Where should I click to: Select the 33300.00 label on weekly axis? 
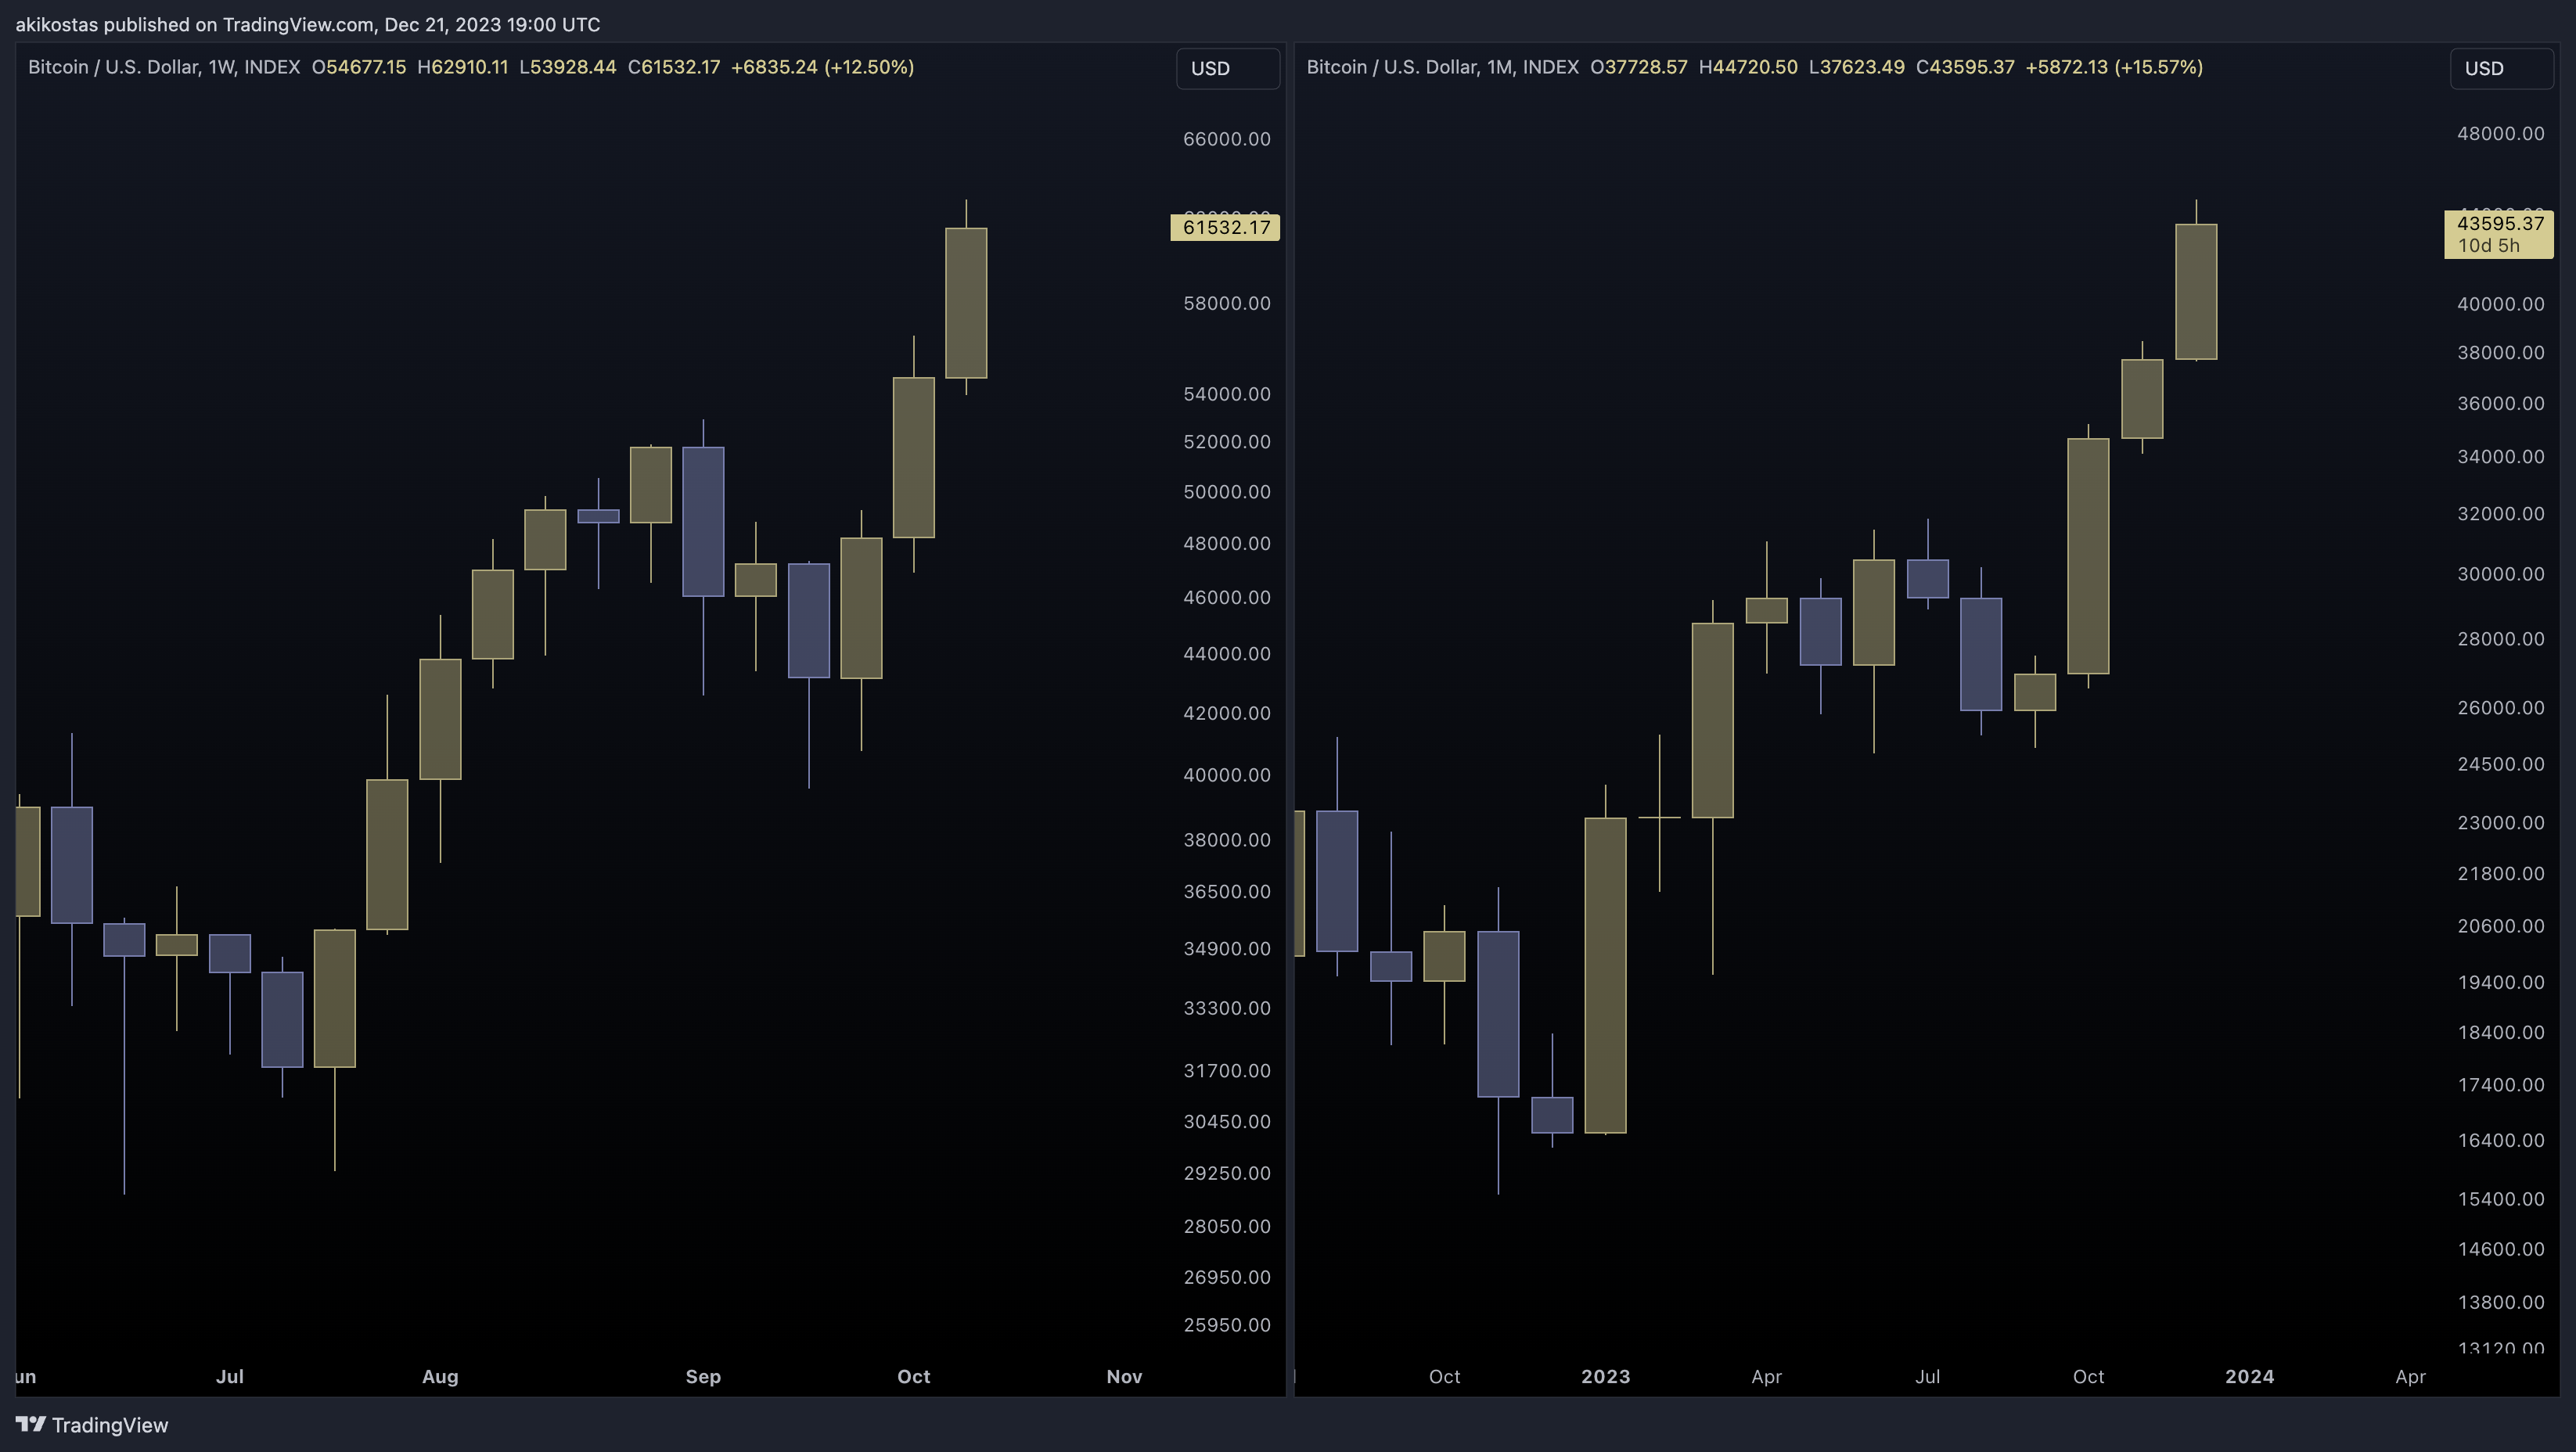click(1227, 1008)
